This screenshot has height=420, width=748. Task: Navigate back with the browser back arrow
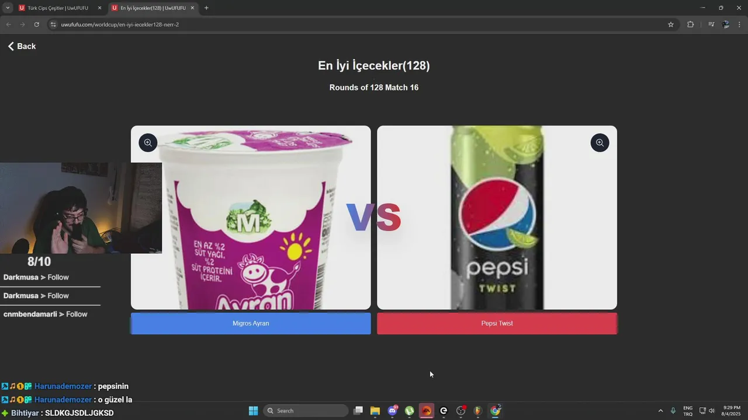pos(8,24)
